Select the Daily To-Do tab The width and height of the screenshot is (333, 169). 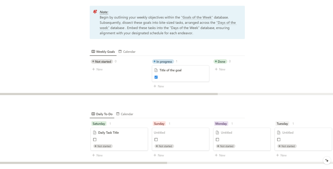(102, 114)
